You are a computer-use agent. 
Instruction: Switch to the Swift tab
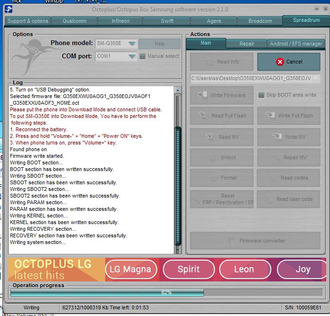pos(167,21)
